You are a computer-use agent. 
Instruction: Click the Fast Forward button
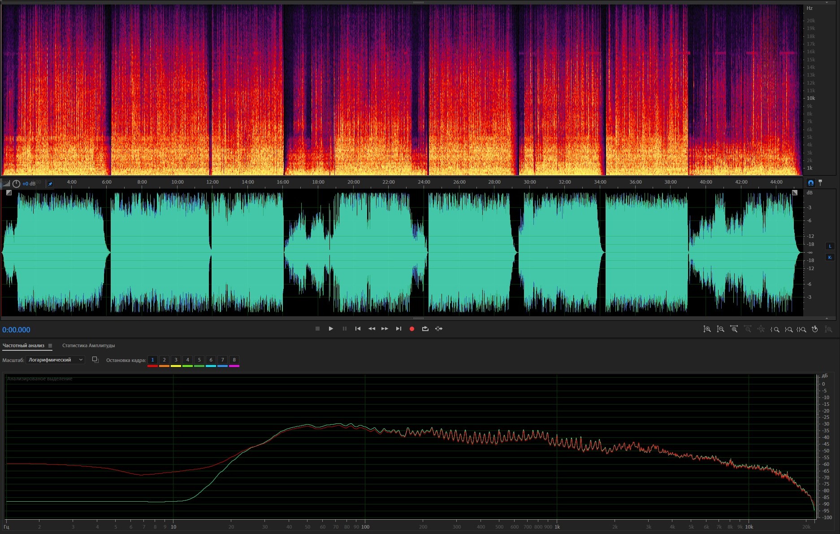pos(385,329)
